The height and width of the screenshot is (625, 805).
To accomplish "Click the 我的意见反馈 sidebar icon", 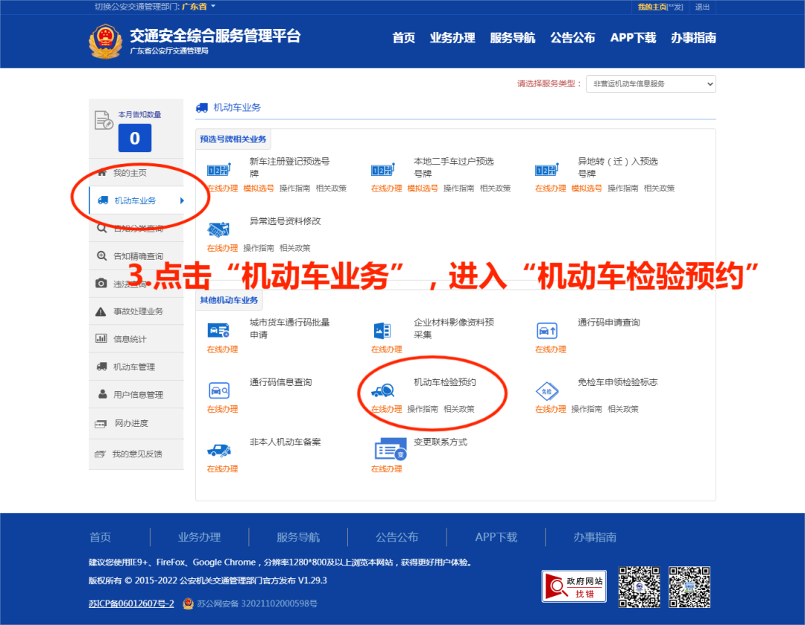I will pyautogui.click(x=100, y=454).
